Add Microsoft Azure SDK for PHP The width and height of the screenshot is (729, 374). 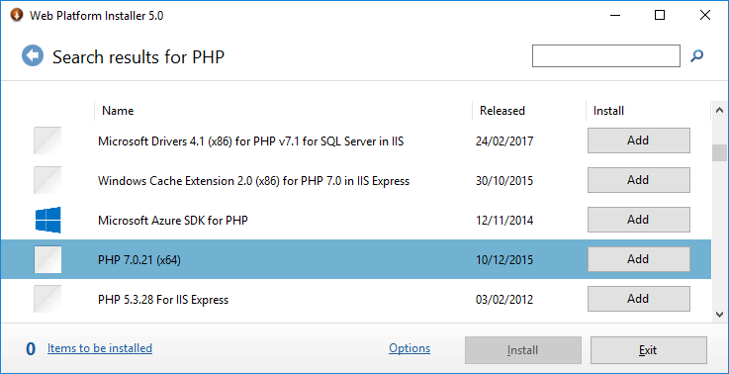[x=638, y=220]
